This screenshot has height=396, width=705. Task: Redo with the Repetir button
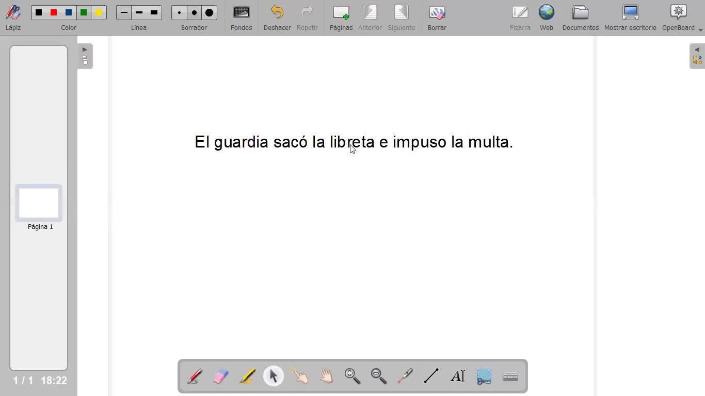point(307,17)
